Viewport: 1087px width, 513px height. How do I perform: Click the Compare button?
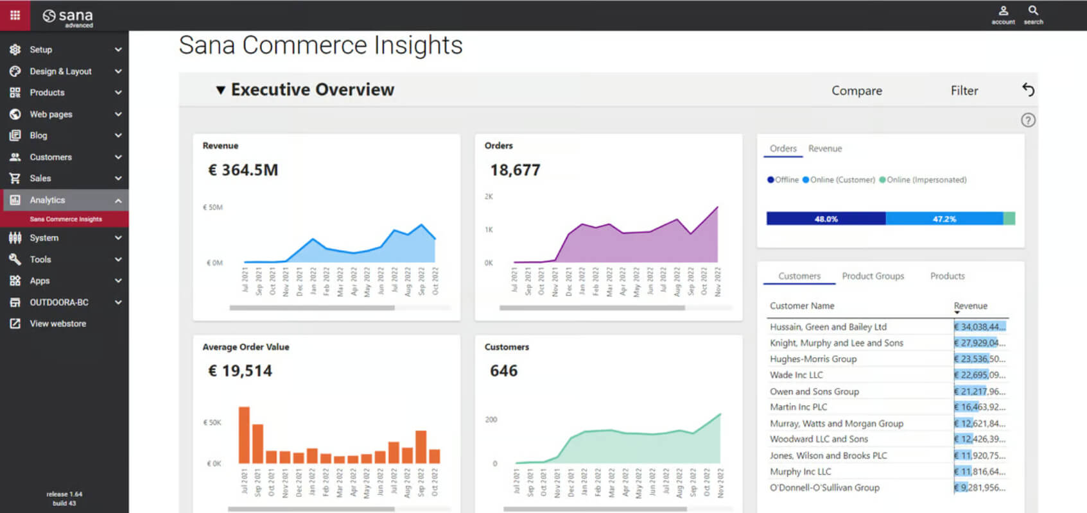coord(857,90)
